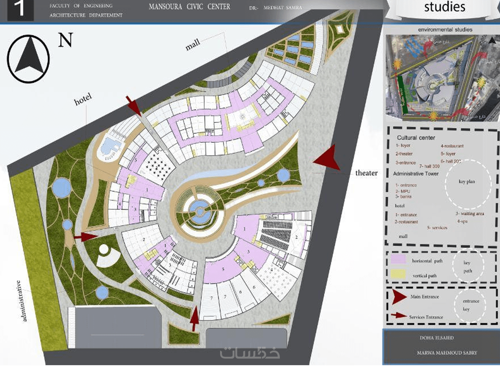Viewport: 500px width, 366px height.
Task: Click the entrance key dashed circle
Action: [x=470, y=305]
